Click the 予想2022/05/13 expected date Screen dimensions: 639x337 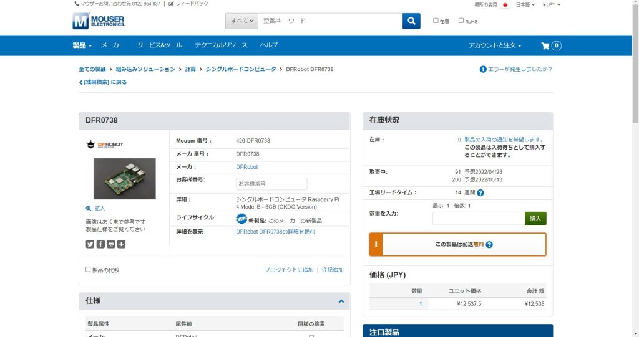point(484,179)
